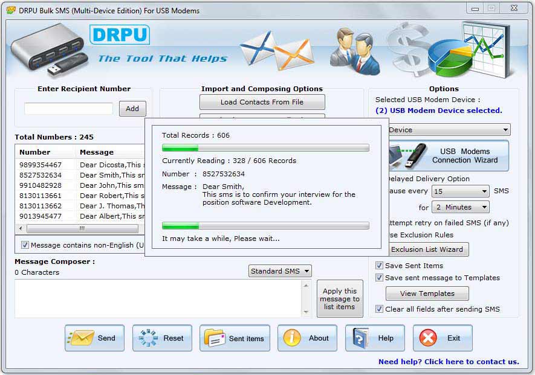Click the About info icon
Viewport: 535px width, 375px height.
(x=292, y=338)
